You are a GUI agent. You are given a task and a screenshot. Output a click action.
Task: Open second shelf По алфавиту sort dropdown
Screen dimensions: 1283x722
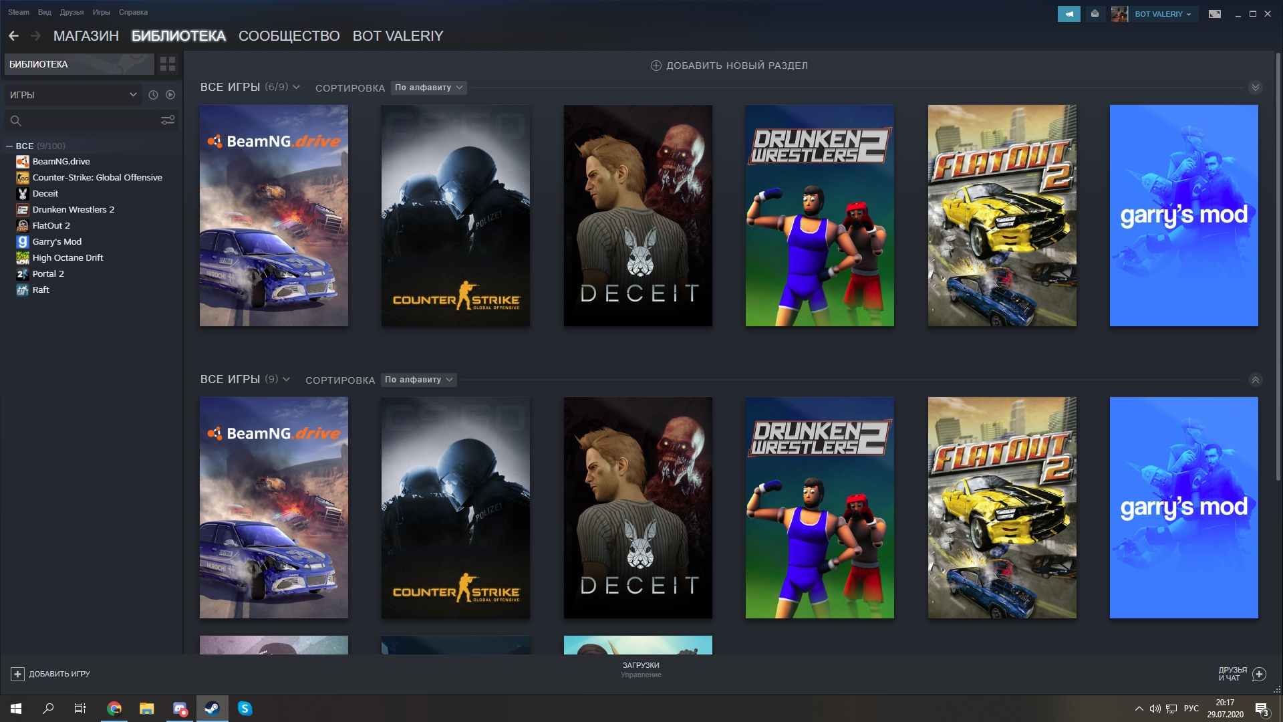[x=418, y=380]
